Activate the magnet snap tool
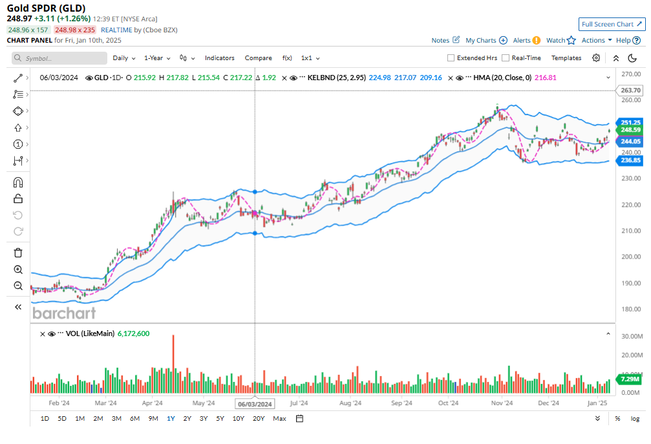 [18, 182]
